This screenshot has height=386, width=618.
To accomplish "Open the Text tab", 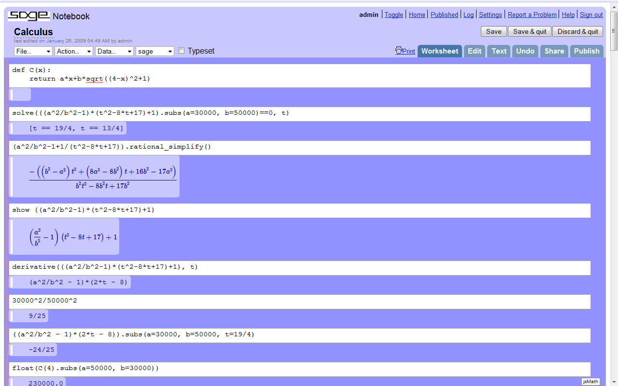I will (499, 51).
